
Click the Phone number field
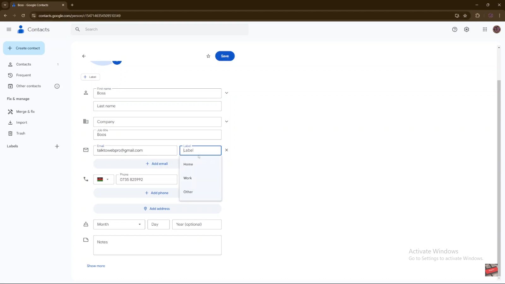(x=146, y=180)
